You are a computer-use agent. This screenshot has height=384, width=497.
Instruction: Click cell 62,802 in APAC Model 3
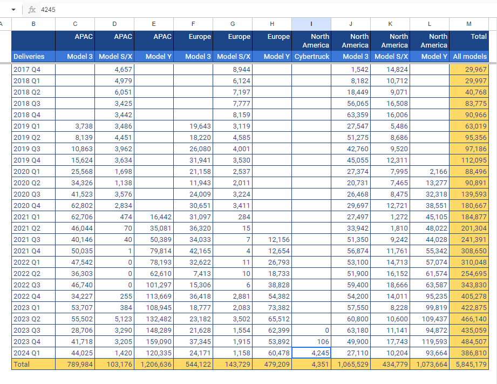75,206
